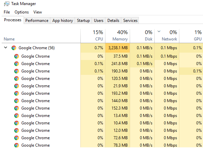Open the File menu

[7, 12]
